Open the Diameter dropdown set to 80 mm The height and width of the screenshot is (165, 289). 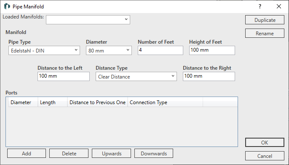tap(109, 50)
